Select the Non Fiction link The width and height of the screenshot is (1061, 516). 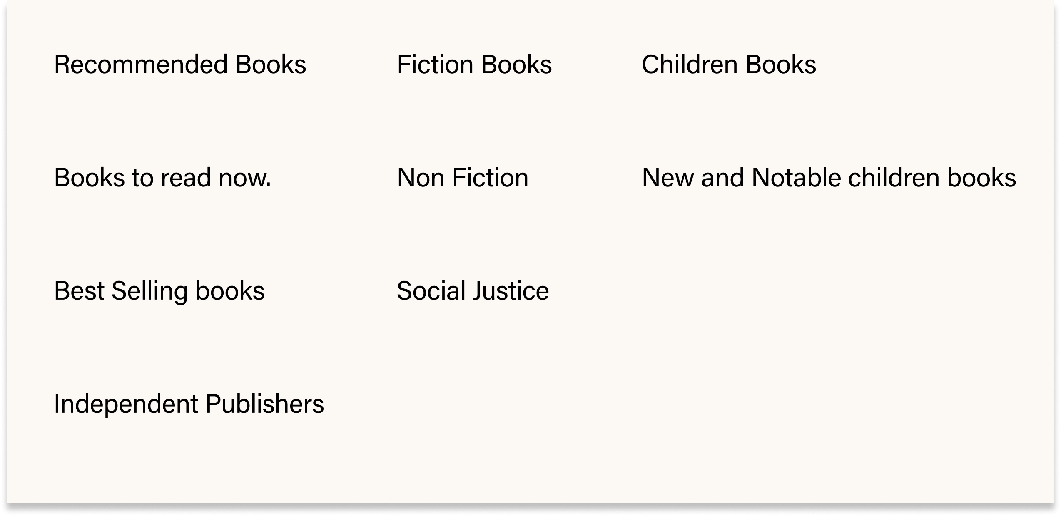coord(463,178)
